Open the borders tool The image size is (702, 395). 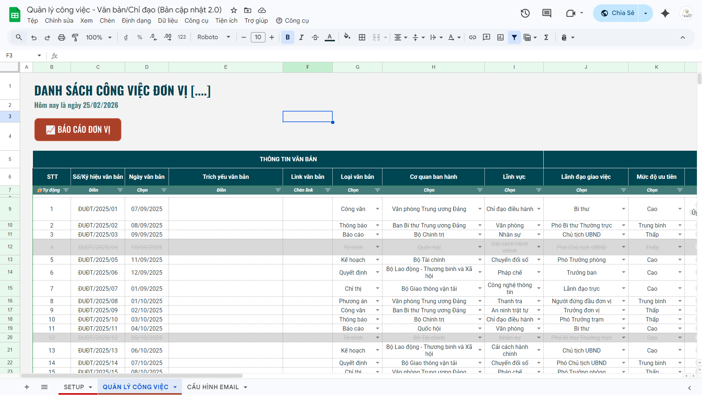362,37
